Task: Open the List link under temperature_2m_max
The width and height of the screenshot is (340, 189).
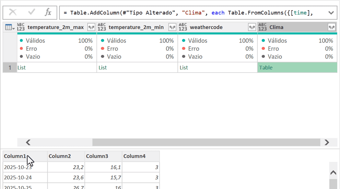Action: pos(21,68)
